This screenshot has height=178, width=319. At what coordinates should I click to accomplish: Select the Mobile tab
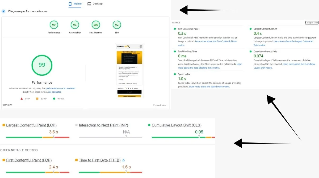click(75, 3)
